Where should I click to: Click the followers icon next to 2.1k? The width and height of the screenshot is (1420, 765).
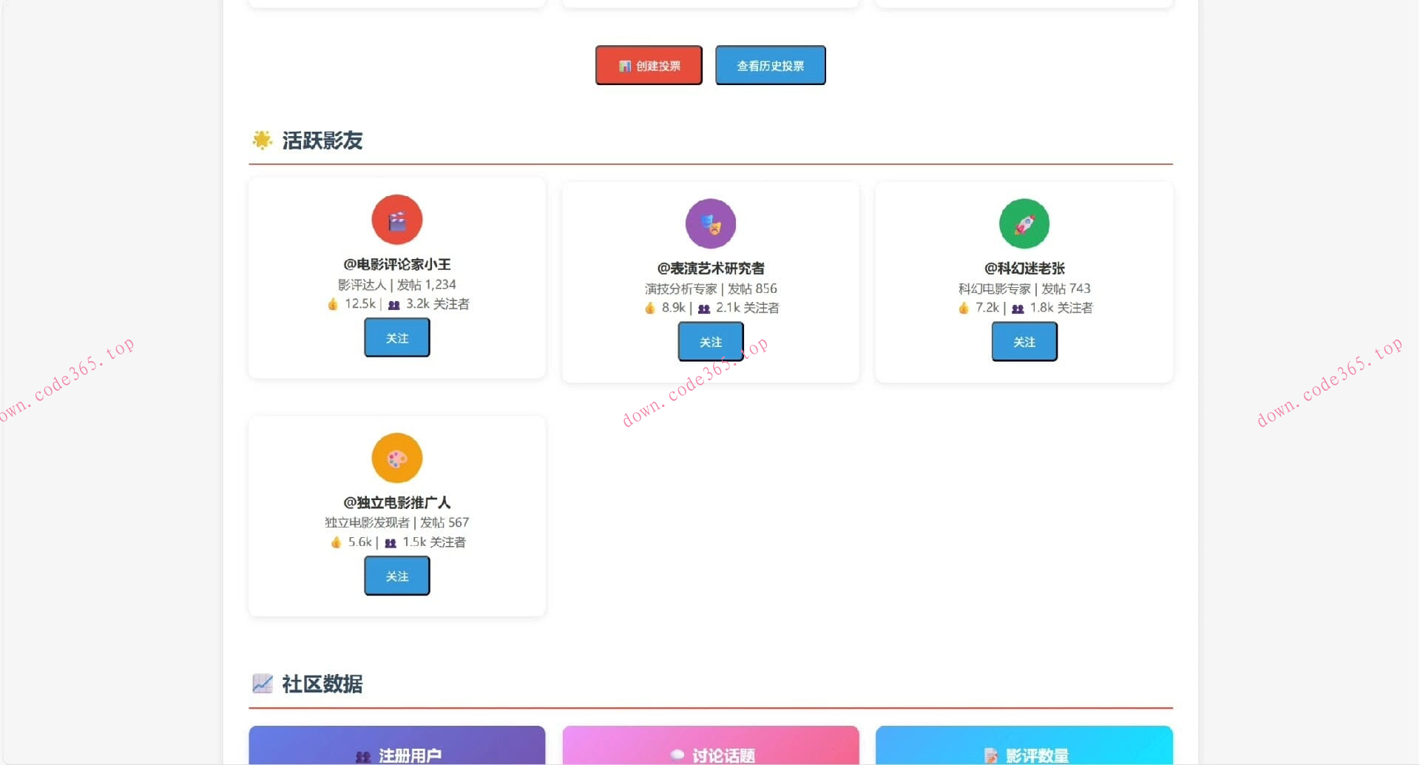(x=703, y=308)
